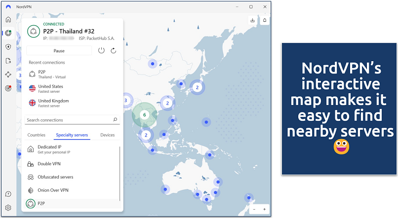
Task: Click the Brisbane server dot
Action: tap(218, 182)
